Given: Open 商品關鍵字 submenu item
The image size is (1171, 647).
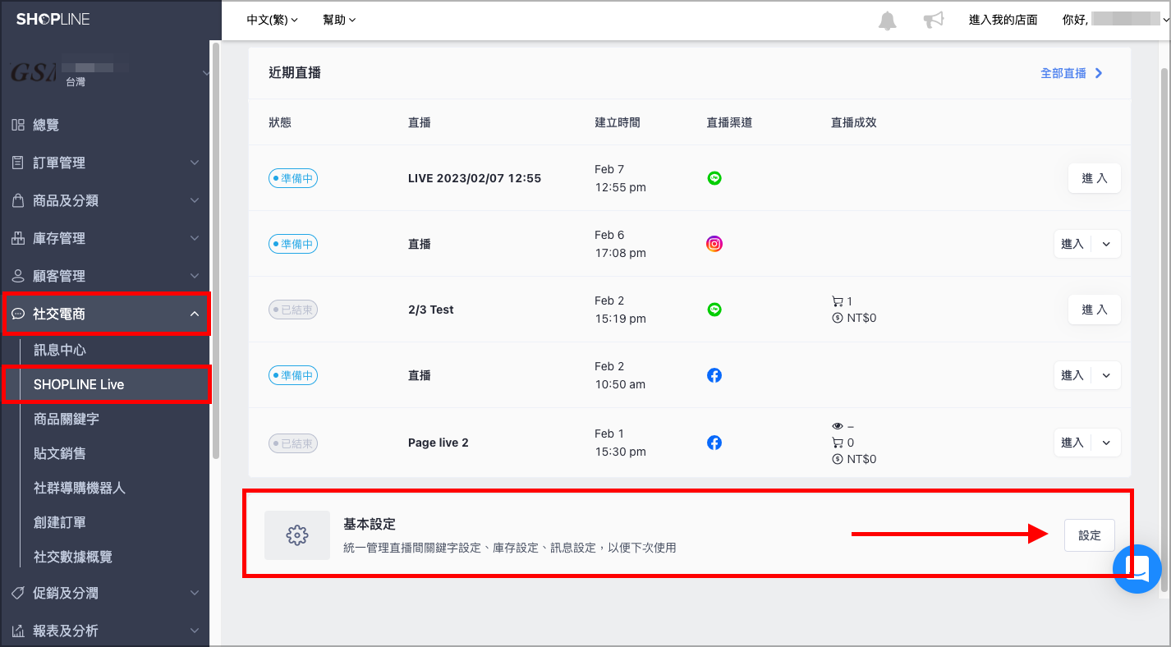Looking at the screenshot, I should click(67, 419).
